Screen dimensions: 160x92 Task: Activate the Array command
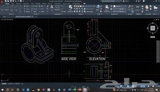[41, 11]
